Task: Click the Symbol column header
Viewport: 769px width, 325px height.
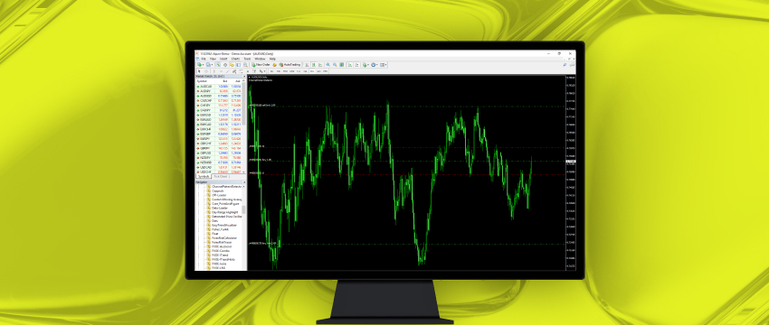Action: click(205, 80)
